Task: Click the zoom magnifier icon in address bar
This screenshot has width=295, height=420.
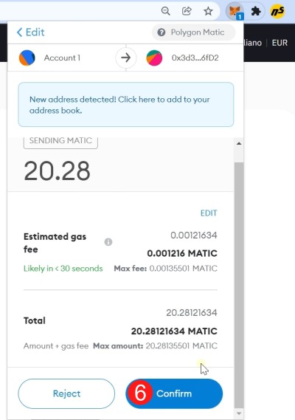Action: [x=166, y=11]
